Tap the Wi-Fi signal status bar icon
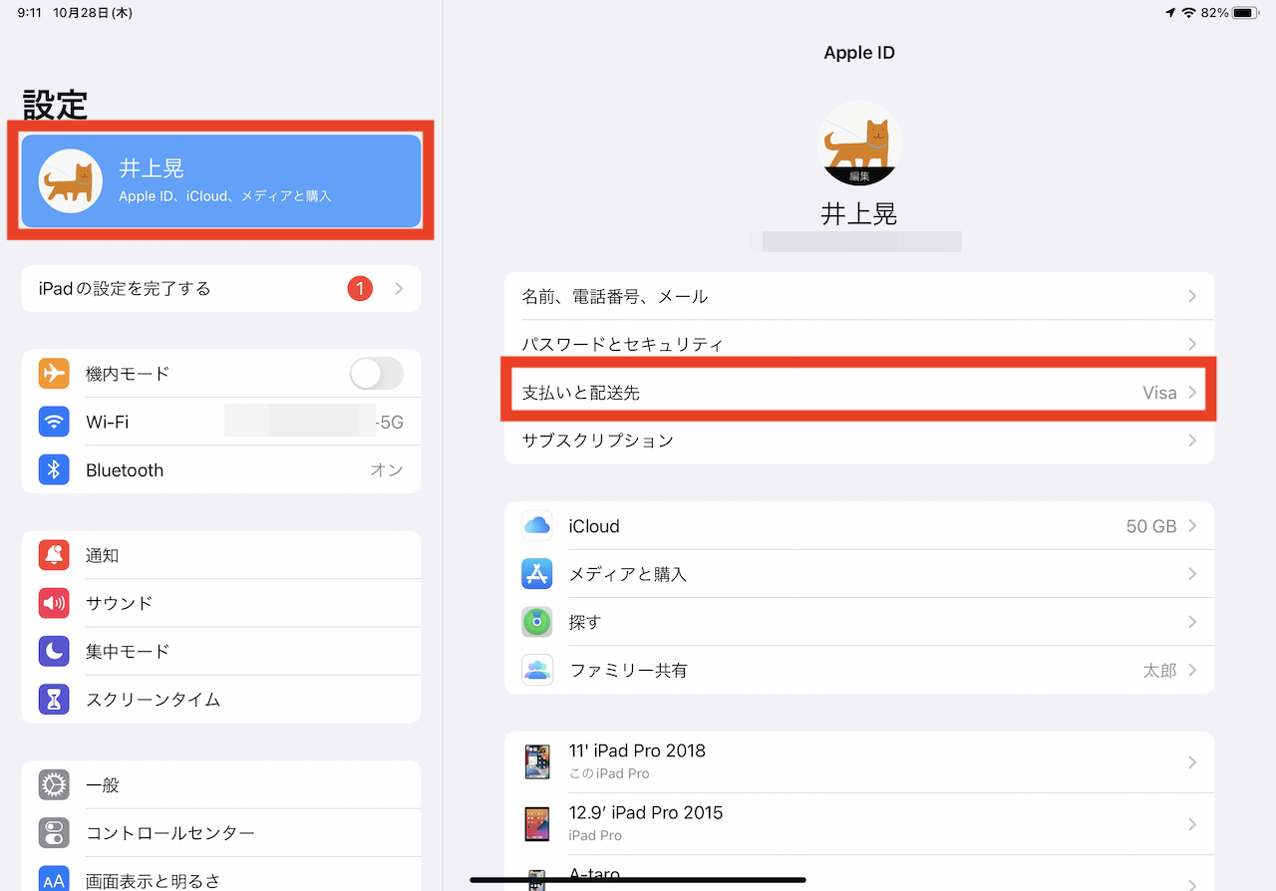This screenshot has width=1276, height=891. [1188, 13]
